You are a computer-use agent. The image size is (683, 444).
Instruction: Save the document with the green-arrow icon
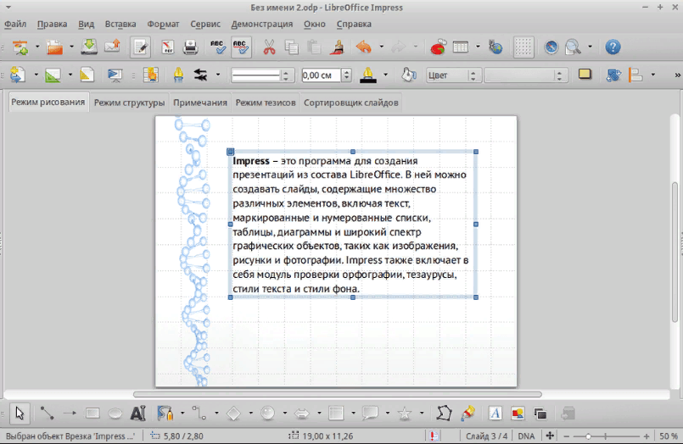(89, 47)
